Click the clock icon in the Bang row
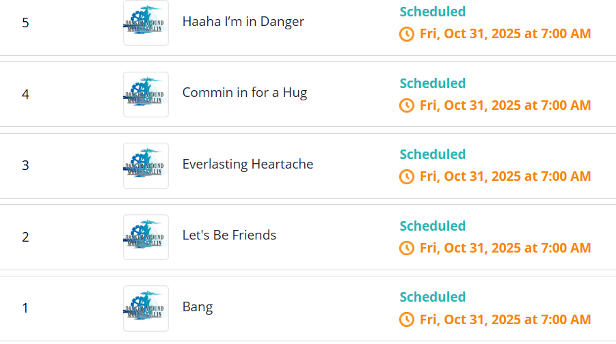Screen dimensions: 616x344 [x=407, y=319]
